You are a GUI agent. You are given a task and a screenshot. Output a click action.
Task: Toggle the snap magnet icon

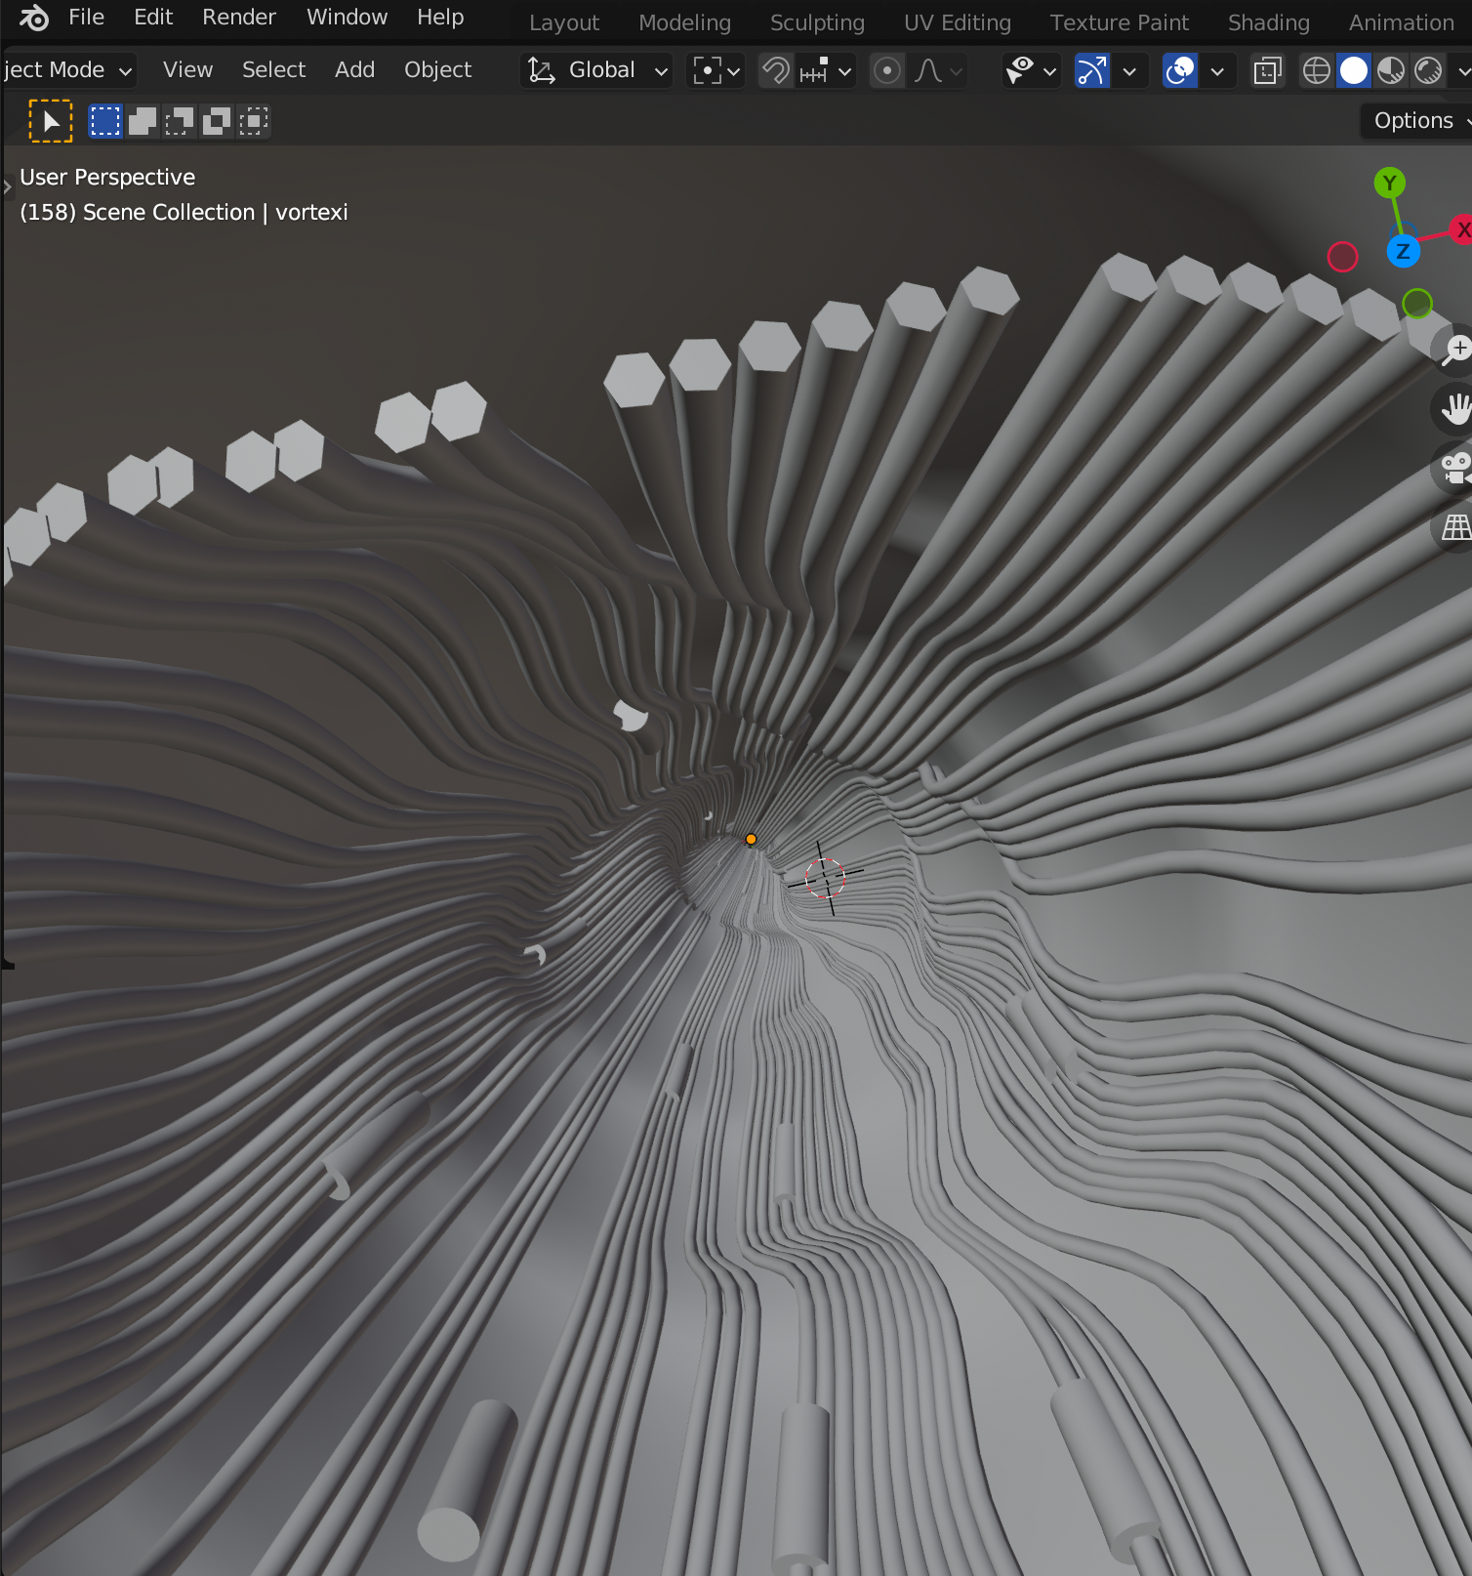[x=776, y=70]
